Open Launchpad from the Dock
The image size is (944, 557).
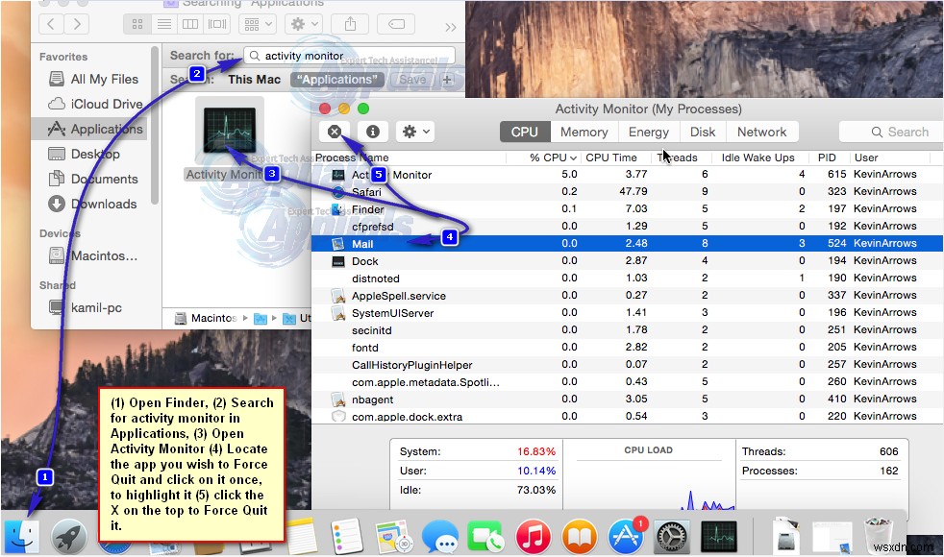point(68,535)
